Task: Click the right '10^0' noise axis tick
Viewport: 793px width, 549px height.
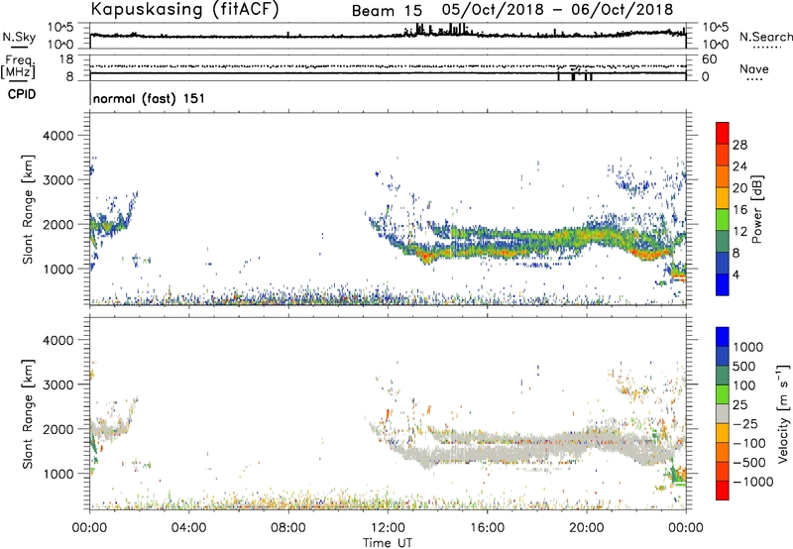Action: point(715,45)
